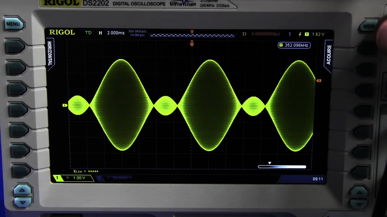Push the top left softkey beside HORIZONTAL tab
The height and width of the screenshot is (217, 387).
point(15,46)
